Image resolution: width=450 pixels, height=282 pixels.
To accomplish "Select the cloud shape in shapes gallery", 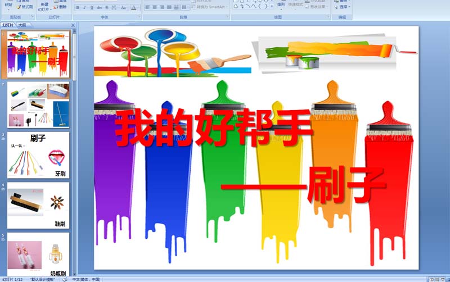I will [x=236, y=6].
